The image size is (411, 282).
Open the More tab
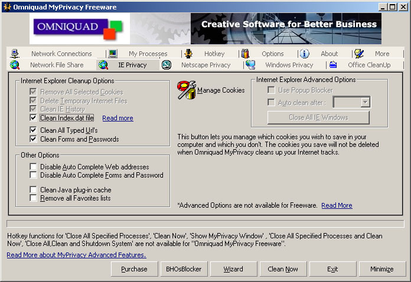(382, 54)
